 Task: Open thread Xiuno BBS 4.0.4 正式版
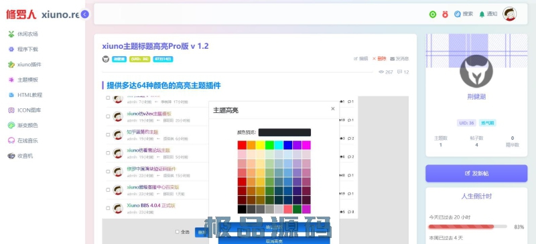[151, 205]
